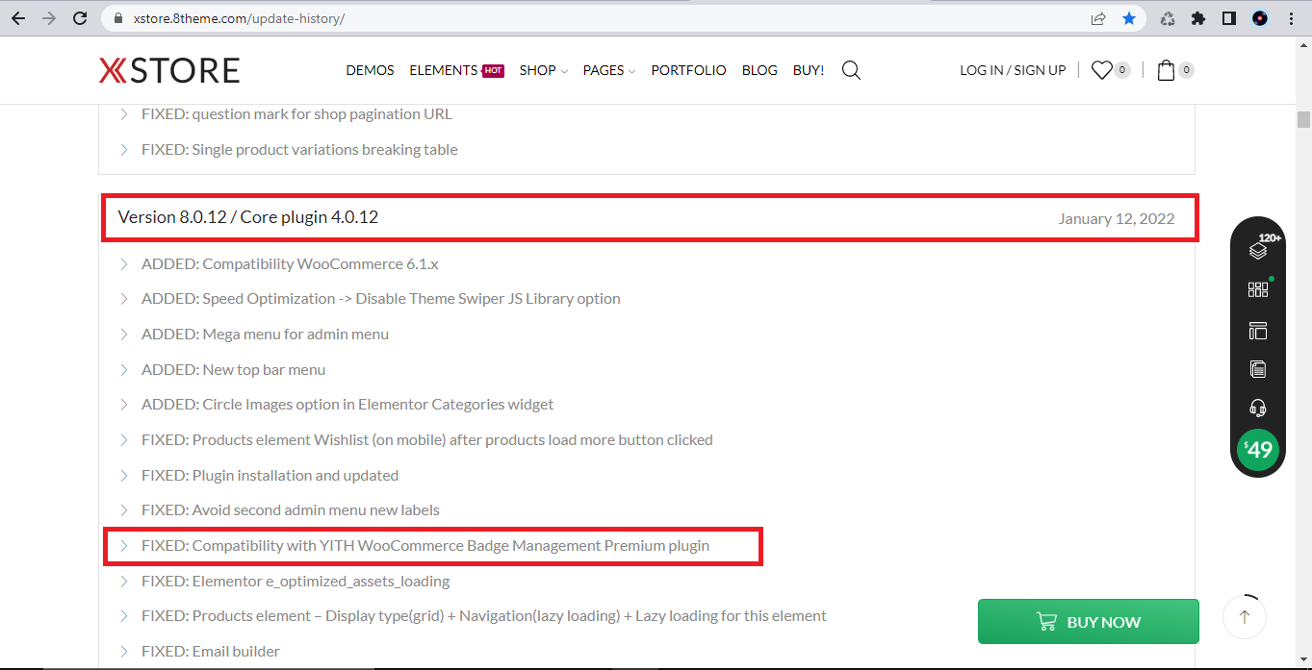
Task: Open the Extensions puzzle icon
Action: pos(1198,18)
